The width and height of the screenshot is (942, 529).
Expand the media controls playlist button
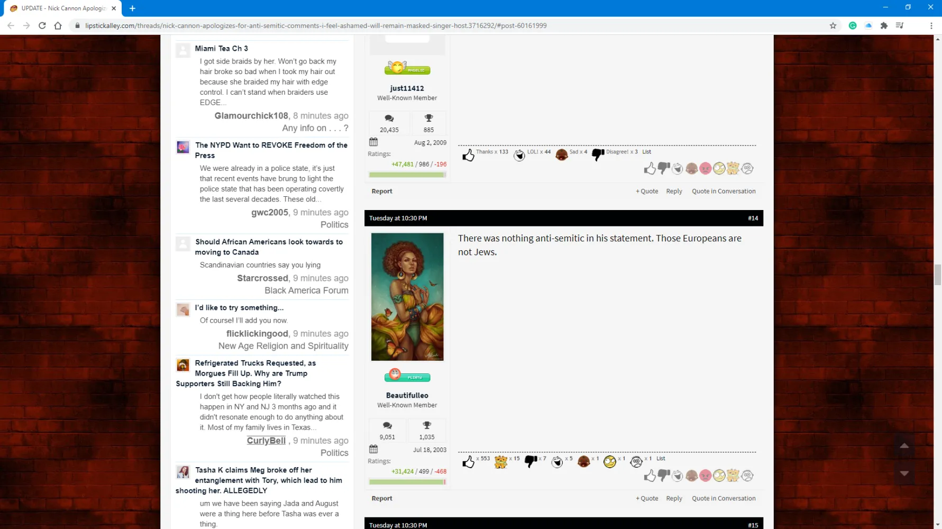tap(900, 25)
